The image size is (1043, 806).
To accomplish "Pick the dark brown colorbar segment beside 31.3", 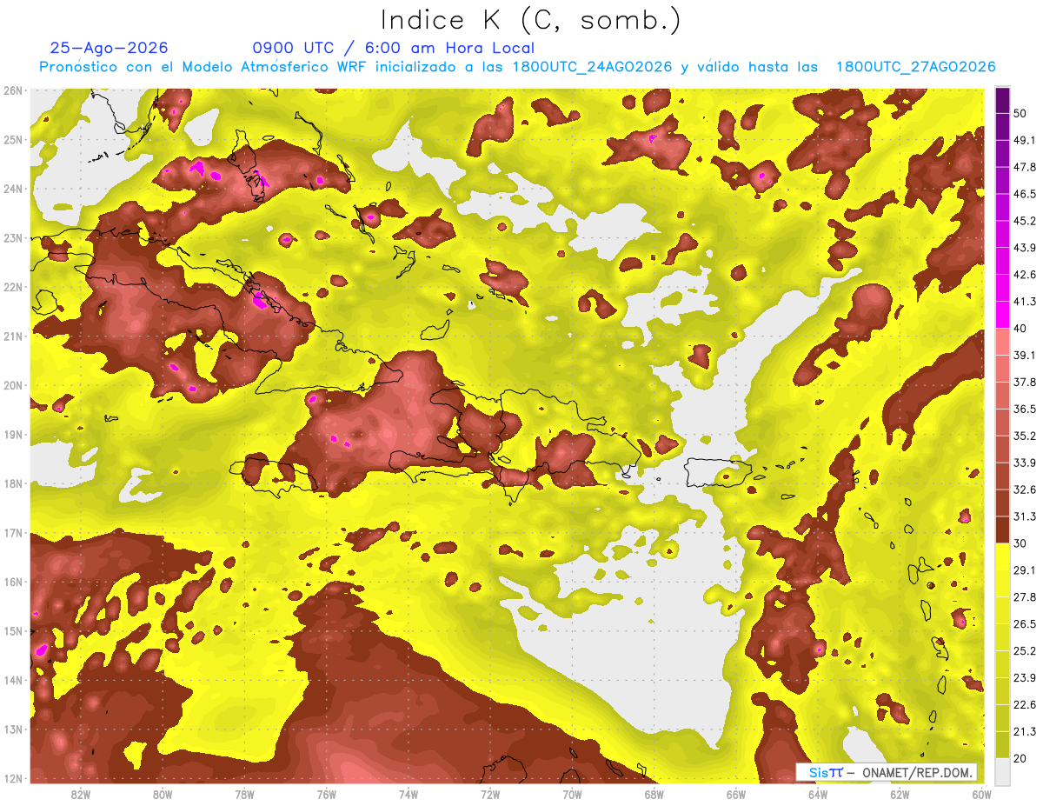I will tap(1002, 530).
